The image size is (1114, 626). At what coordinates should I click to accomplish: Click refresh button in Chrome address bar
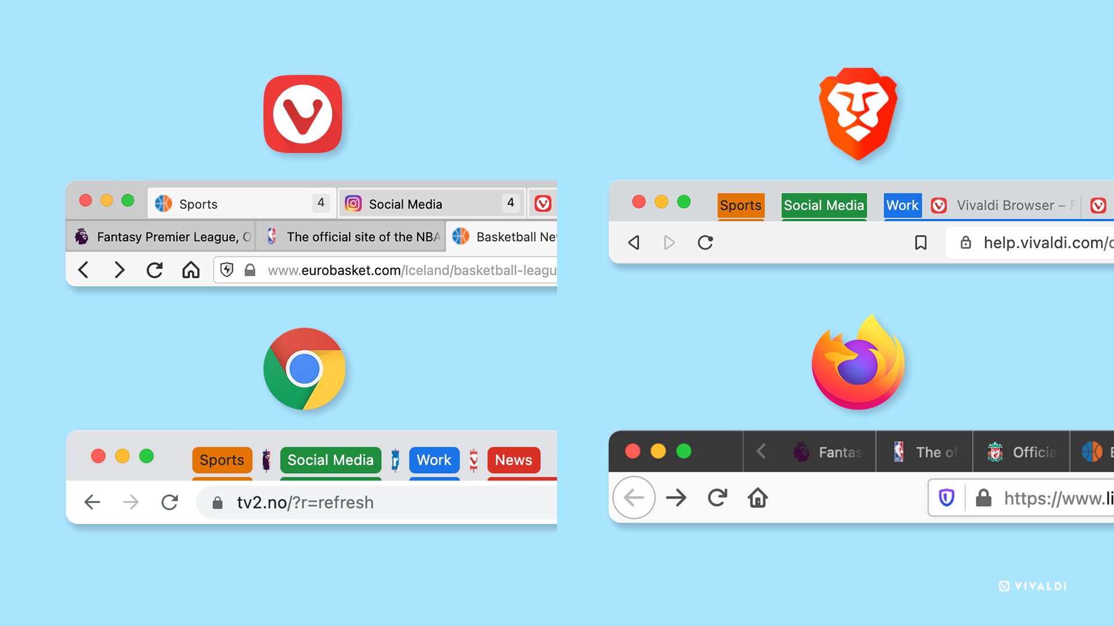[169, 502]
